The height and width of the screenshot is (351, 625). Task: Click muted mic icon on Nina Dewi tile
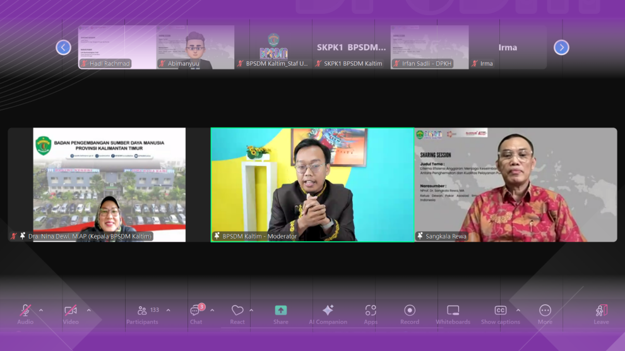click(x=13, y=236)
